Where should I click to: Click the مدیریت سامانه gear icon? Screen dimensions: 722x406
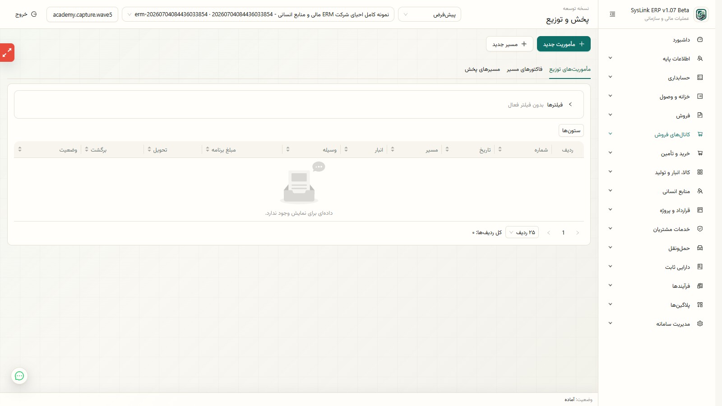(700, 324)
